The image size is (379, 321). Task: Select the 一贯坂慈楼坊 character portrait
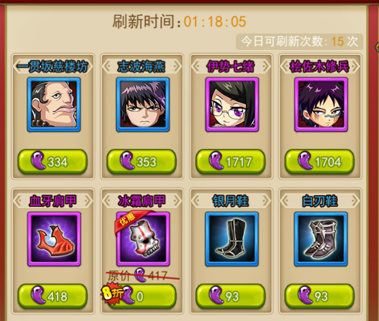(54, 104)
